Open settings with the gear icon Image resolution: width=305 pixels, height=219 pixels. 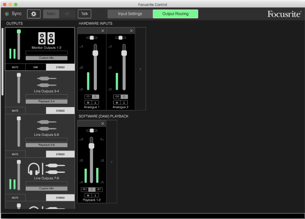[x=34, y=14]
